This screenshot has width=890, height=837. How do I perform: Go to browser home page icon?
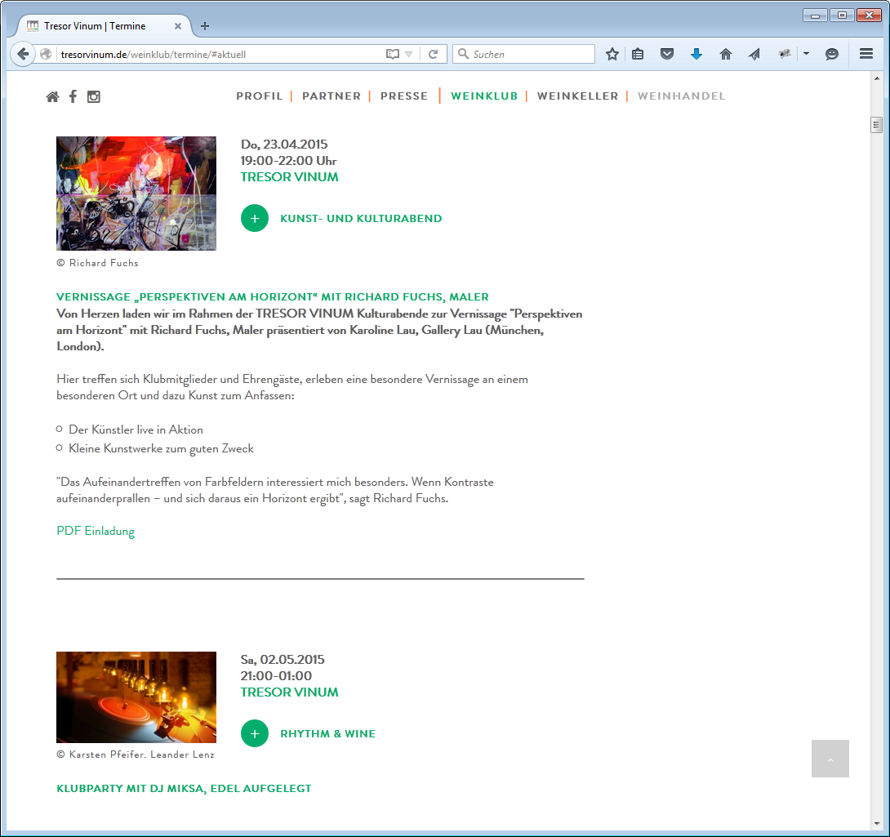[725, 54]
